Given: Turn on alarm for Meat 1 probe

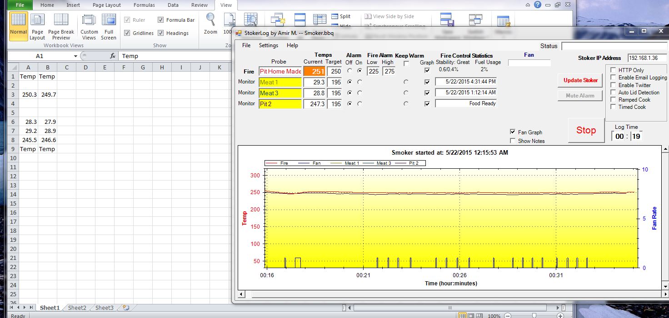Looking at the screenshot, I should tap(359, 82).
